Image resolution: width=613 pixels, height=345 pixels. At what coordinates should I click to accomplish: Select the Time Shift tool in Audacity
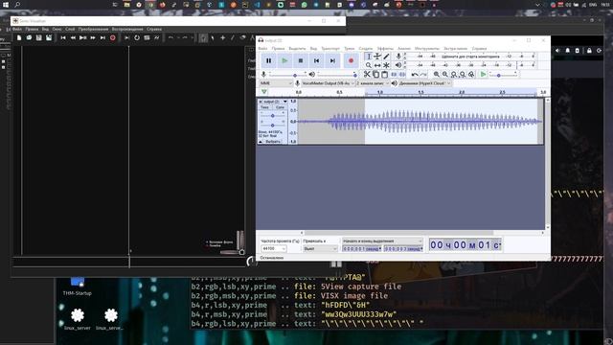tap(377, 65)
